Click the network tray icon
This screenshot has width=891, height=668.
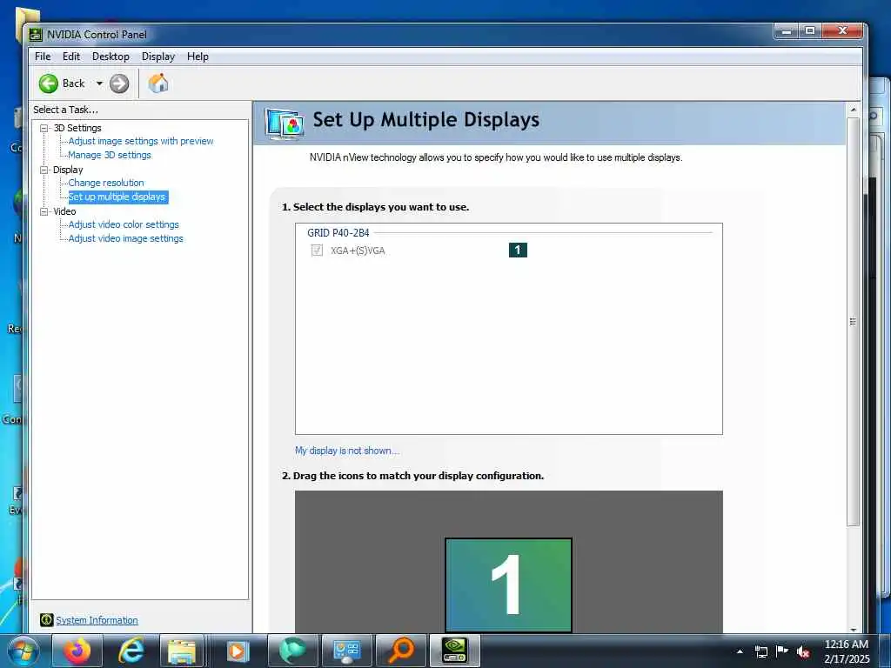point(761,651)
